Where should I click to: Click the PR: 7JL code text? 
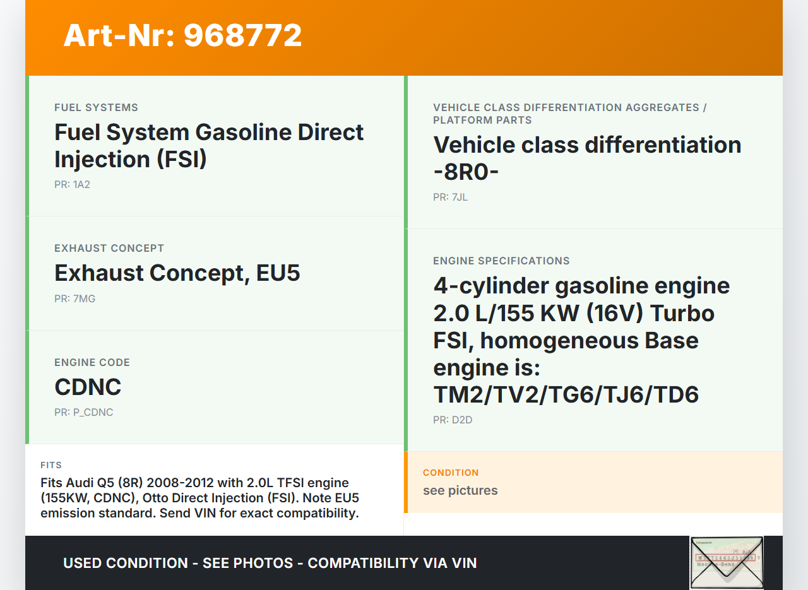point(450,198)
